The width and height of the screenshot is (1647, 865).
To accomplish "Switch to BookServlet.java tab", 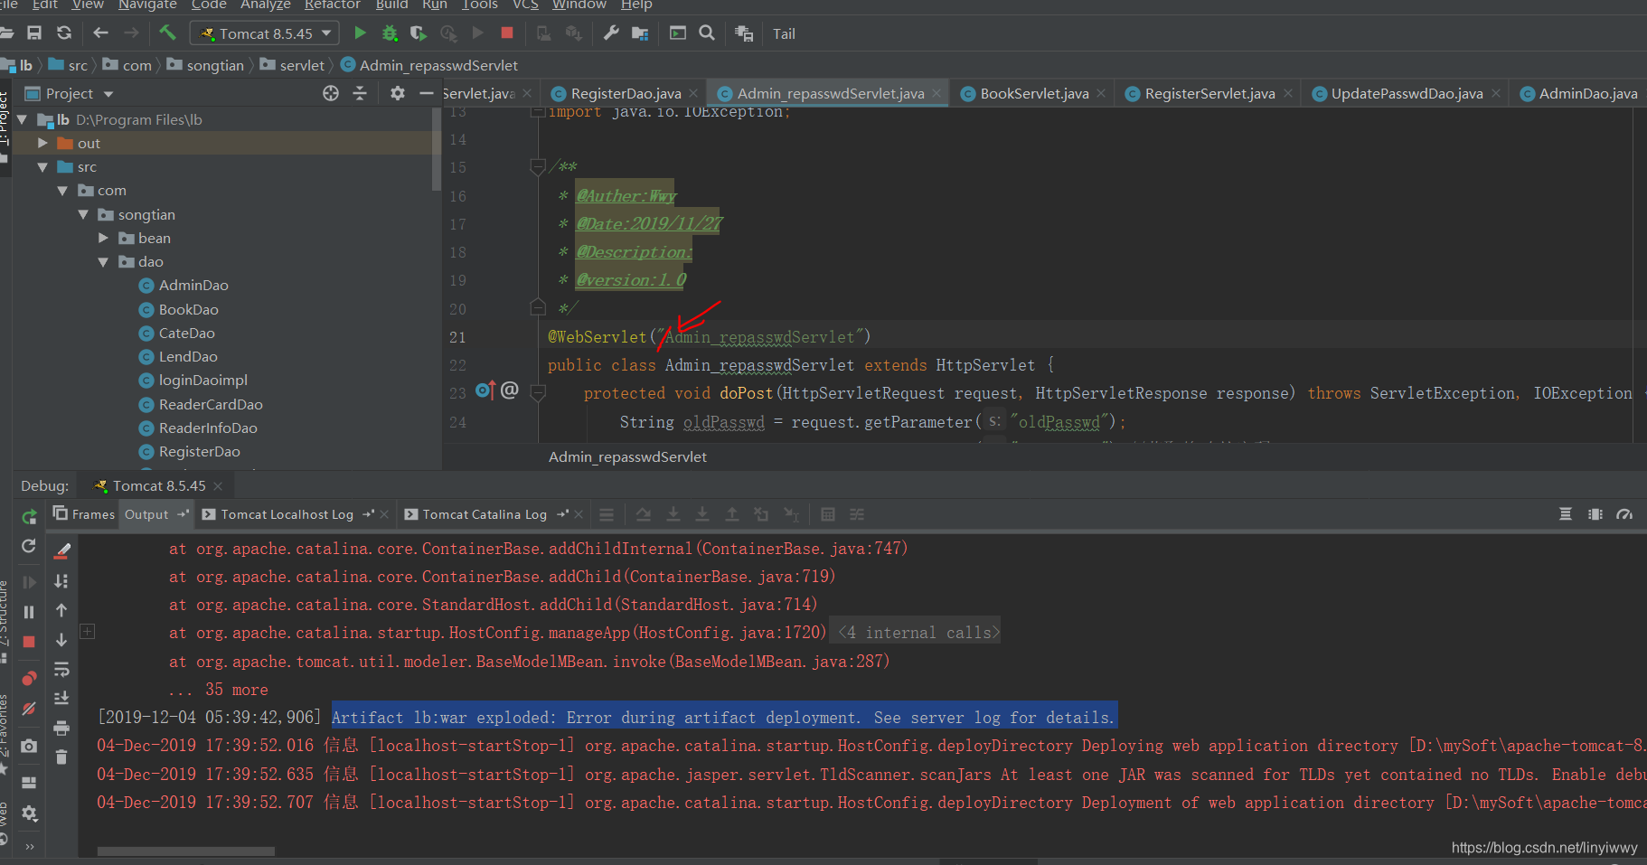I will pyautogui.click(x=1034, y=93).
